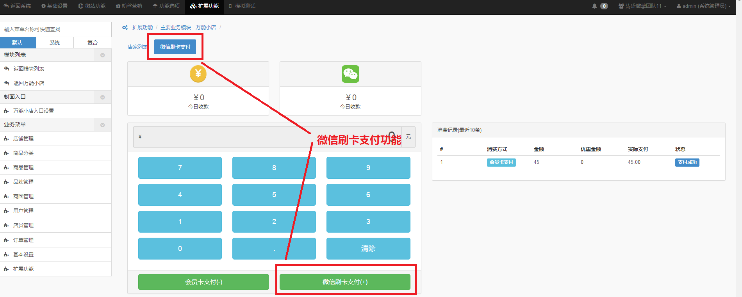Focus the payment amount input field
Viewport: 742px width, 297px height.
pyautogui.click(x=274, y=137)
